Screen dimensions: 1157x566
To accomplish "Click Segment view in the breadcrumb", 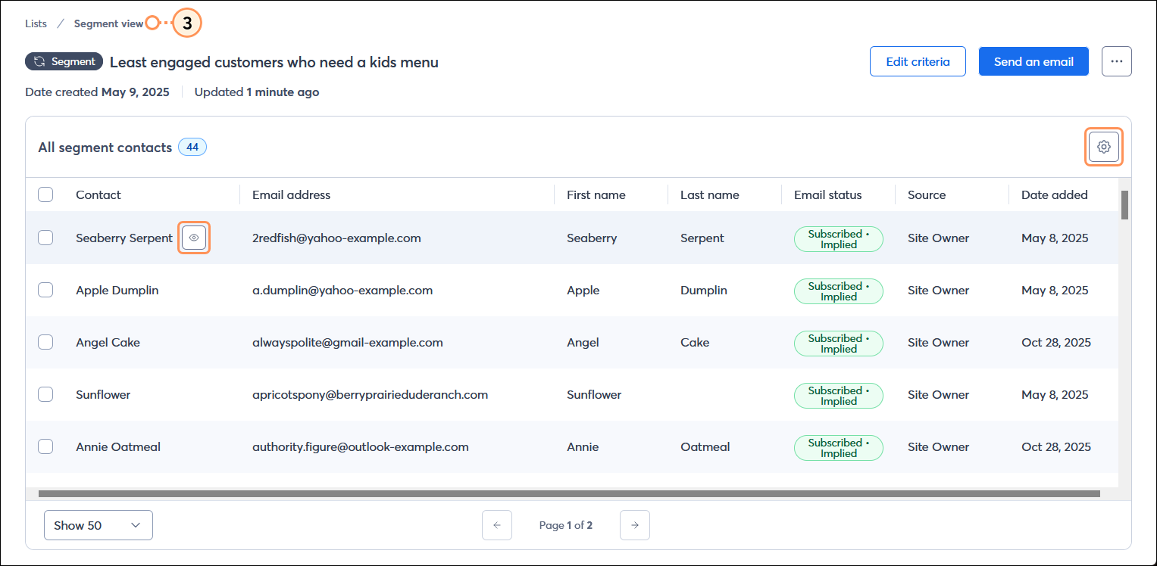I will point(109,23).
